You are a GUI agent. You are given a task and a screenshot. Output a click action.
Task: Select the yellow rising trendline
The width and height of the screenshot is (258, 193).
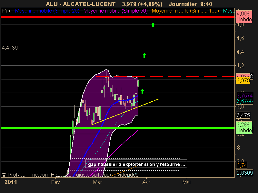tap(125, 112)
